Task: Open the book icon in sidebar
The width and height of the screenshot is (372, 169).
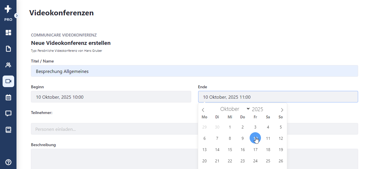Action: click(x=8, y=130)
